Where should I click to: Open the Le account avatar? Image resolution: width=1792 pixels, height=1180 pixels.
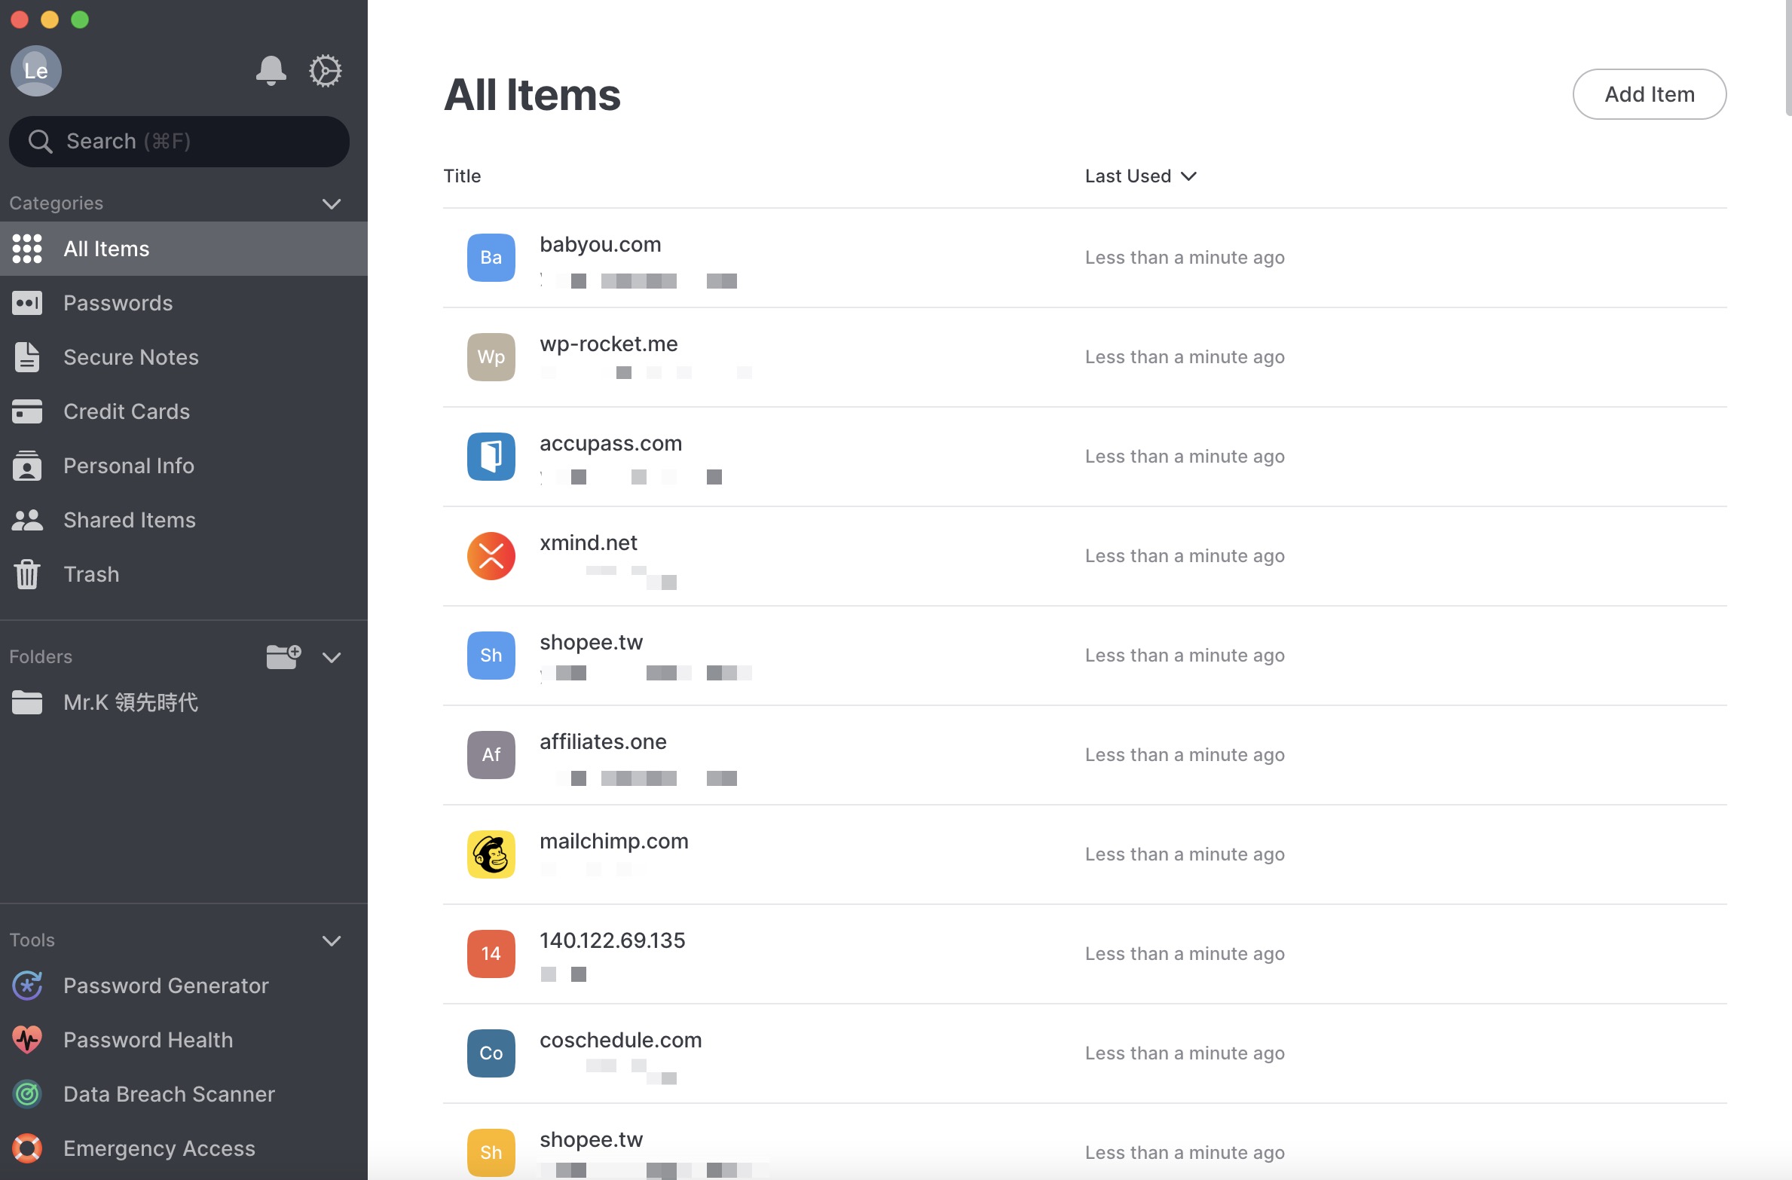point(35,71)
